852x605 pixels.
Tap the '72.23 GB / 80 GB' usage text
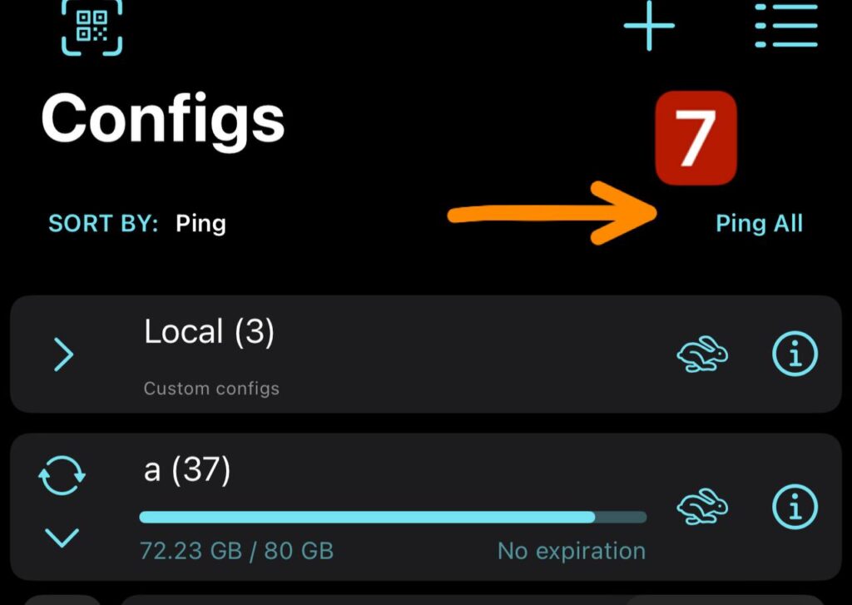236,551
